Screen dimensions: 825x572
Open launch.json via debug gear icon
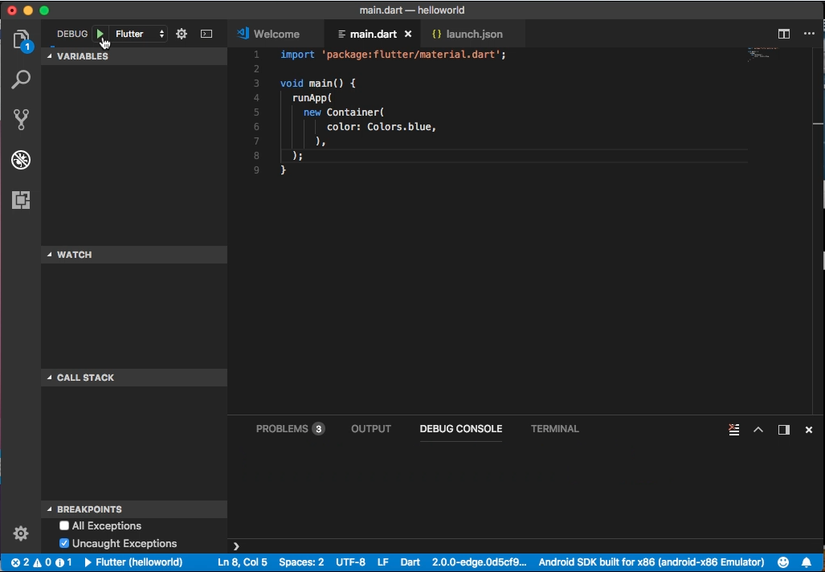click(182, 34)
